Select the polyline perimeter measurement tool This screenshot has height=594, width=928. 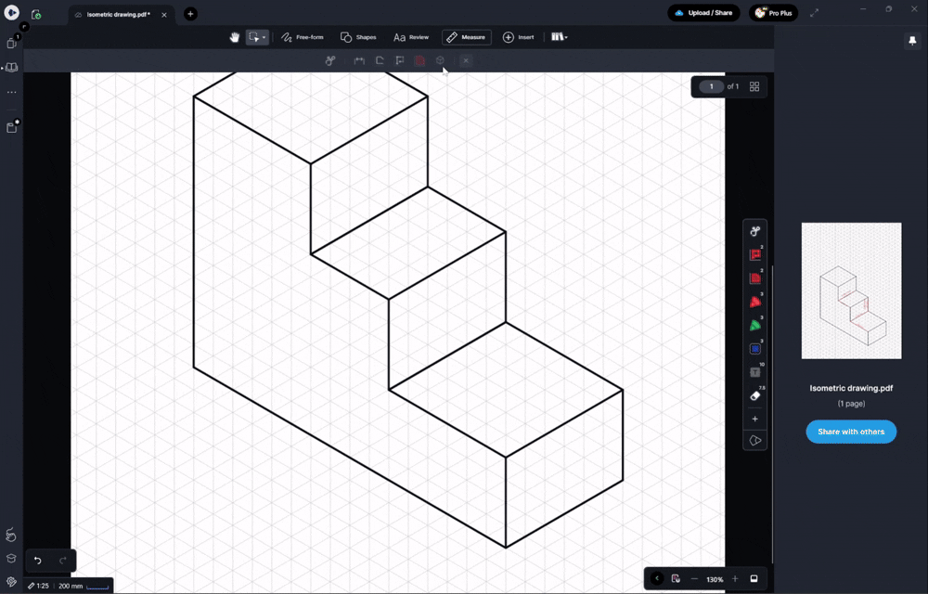point(380,60)
